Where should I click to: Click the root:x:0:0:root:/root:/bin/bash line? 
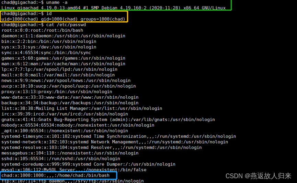[42, 30]
